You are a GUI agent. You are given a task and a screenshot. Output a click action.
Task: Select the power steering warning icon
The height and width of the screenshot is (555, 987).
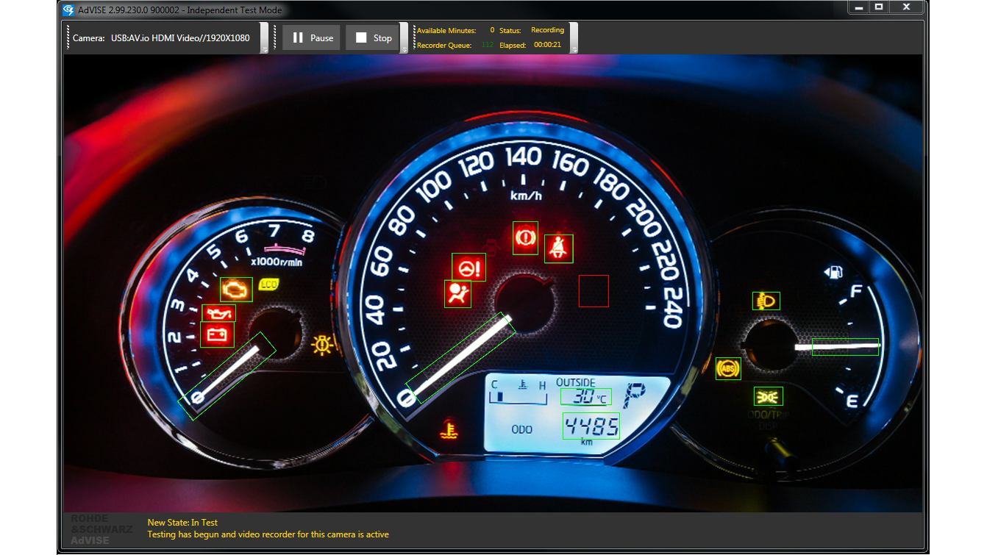pyautogui.click(x=468, y=268)
